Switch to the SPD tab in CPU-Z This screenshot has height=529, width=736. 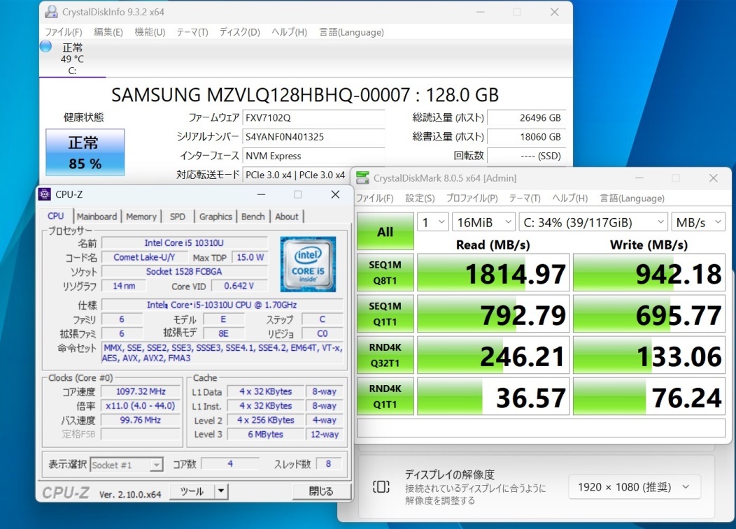pyautogui.click(x=178, y=217)
